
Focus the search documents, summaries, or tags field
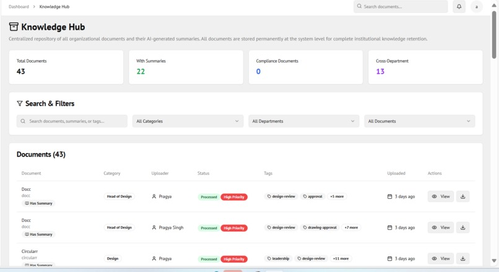(72, 121)
